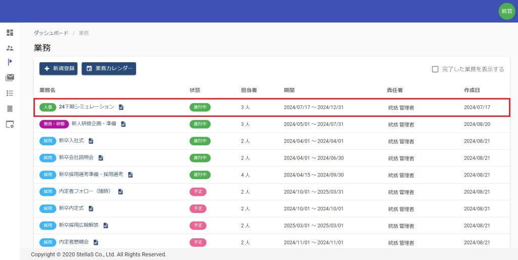Image resolution: width=518 pixels, height=260 pixels.
Task: Click the 新規登録 button
Action: 59,69
